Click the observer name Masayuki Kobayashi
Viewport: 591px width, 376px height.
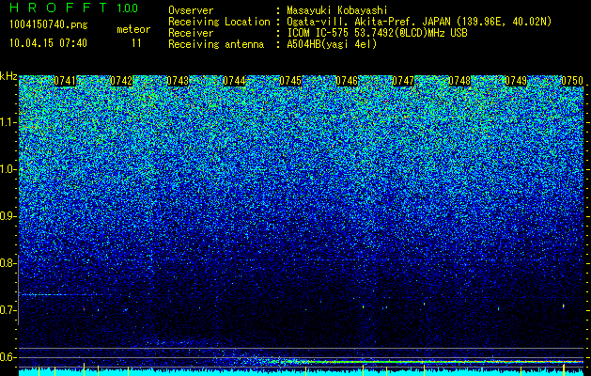[337, 10]
